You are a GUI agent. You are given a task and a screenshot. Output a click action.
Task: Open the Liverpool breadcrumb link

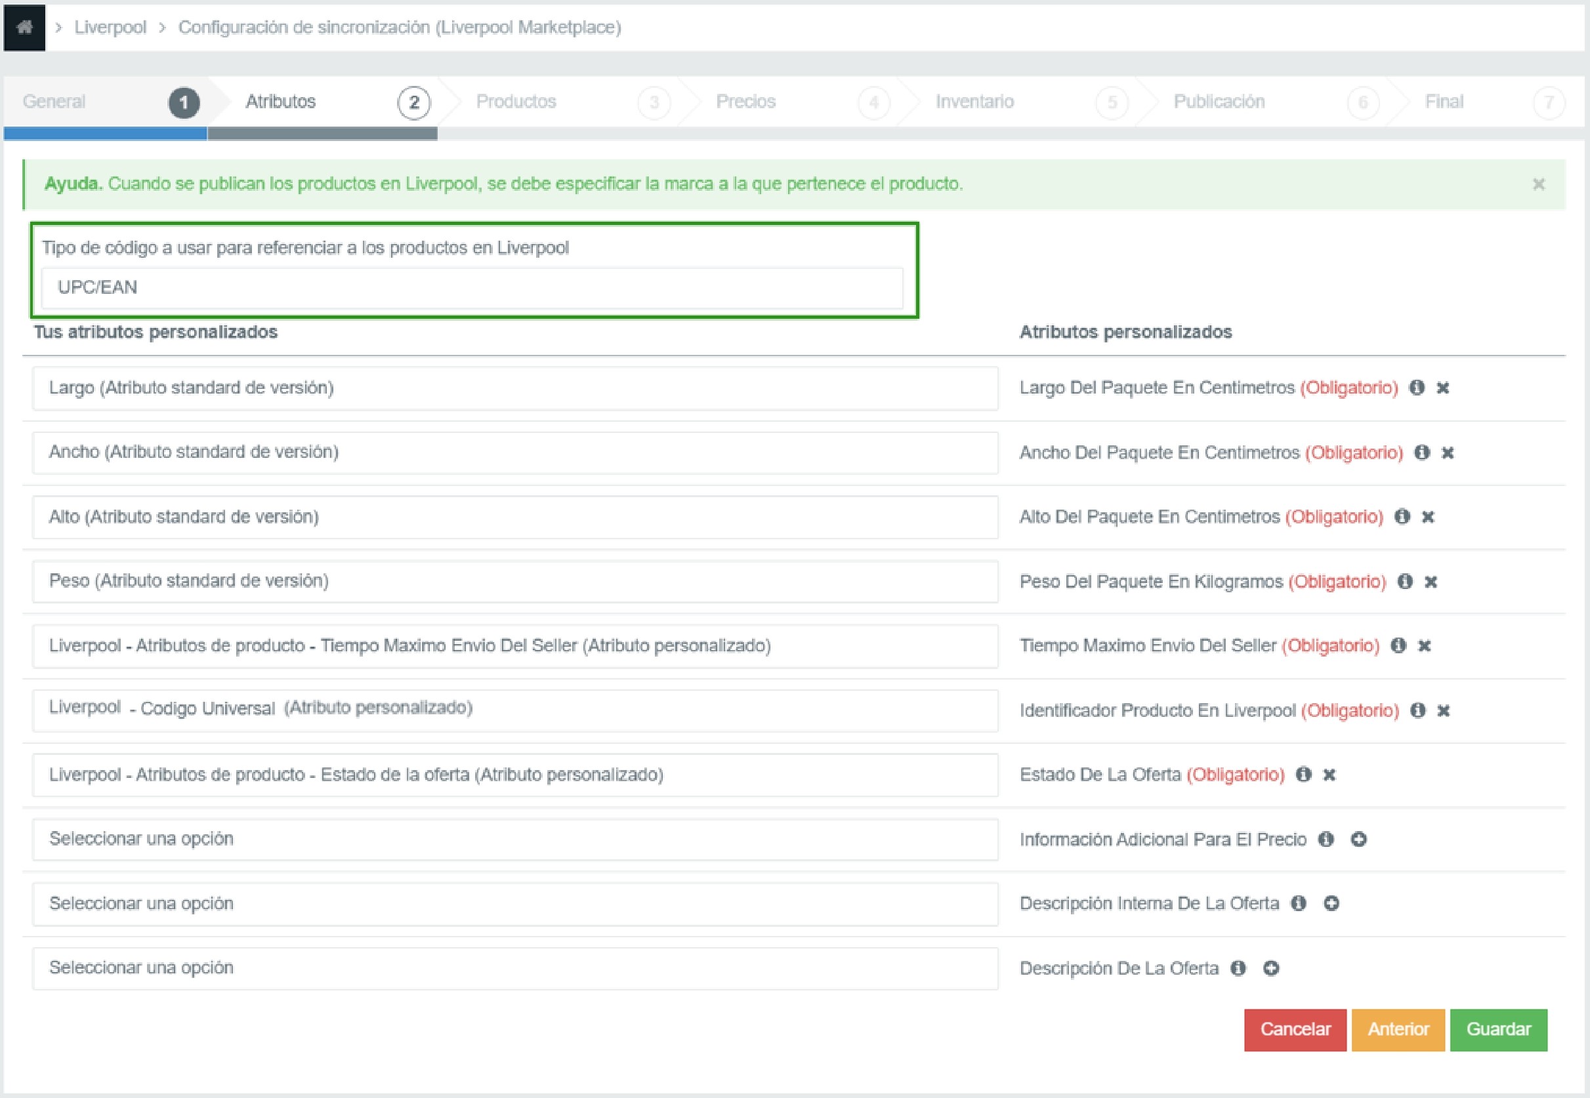110,28
